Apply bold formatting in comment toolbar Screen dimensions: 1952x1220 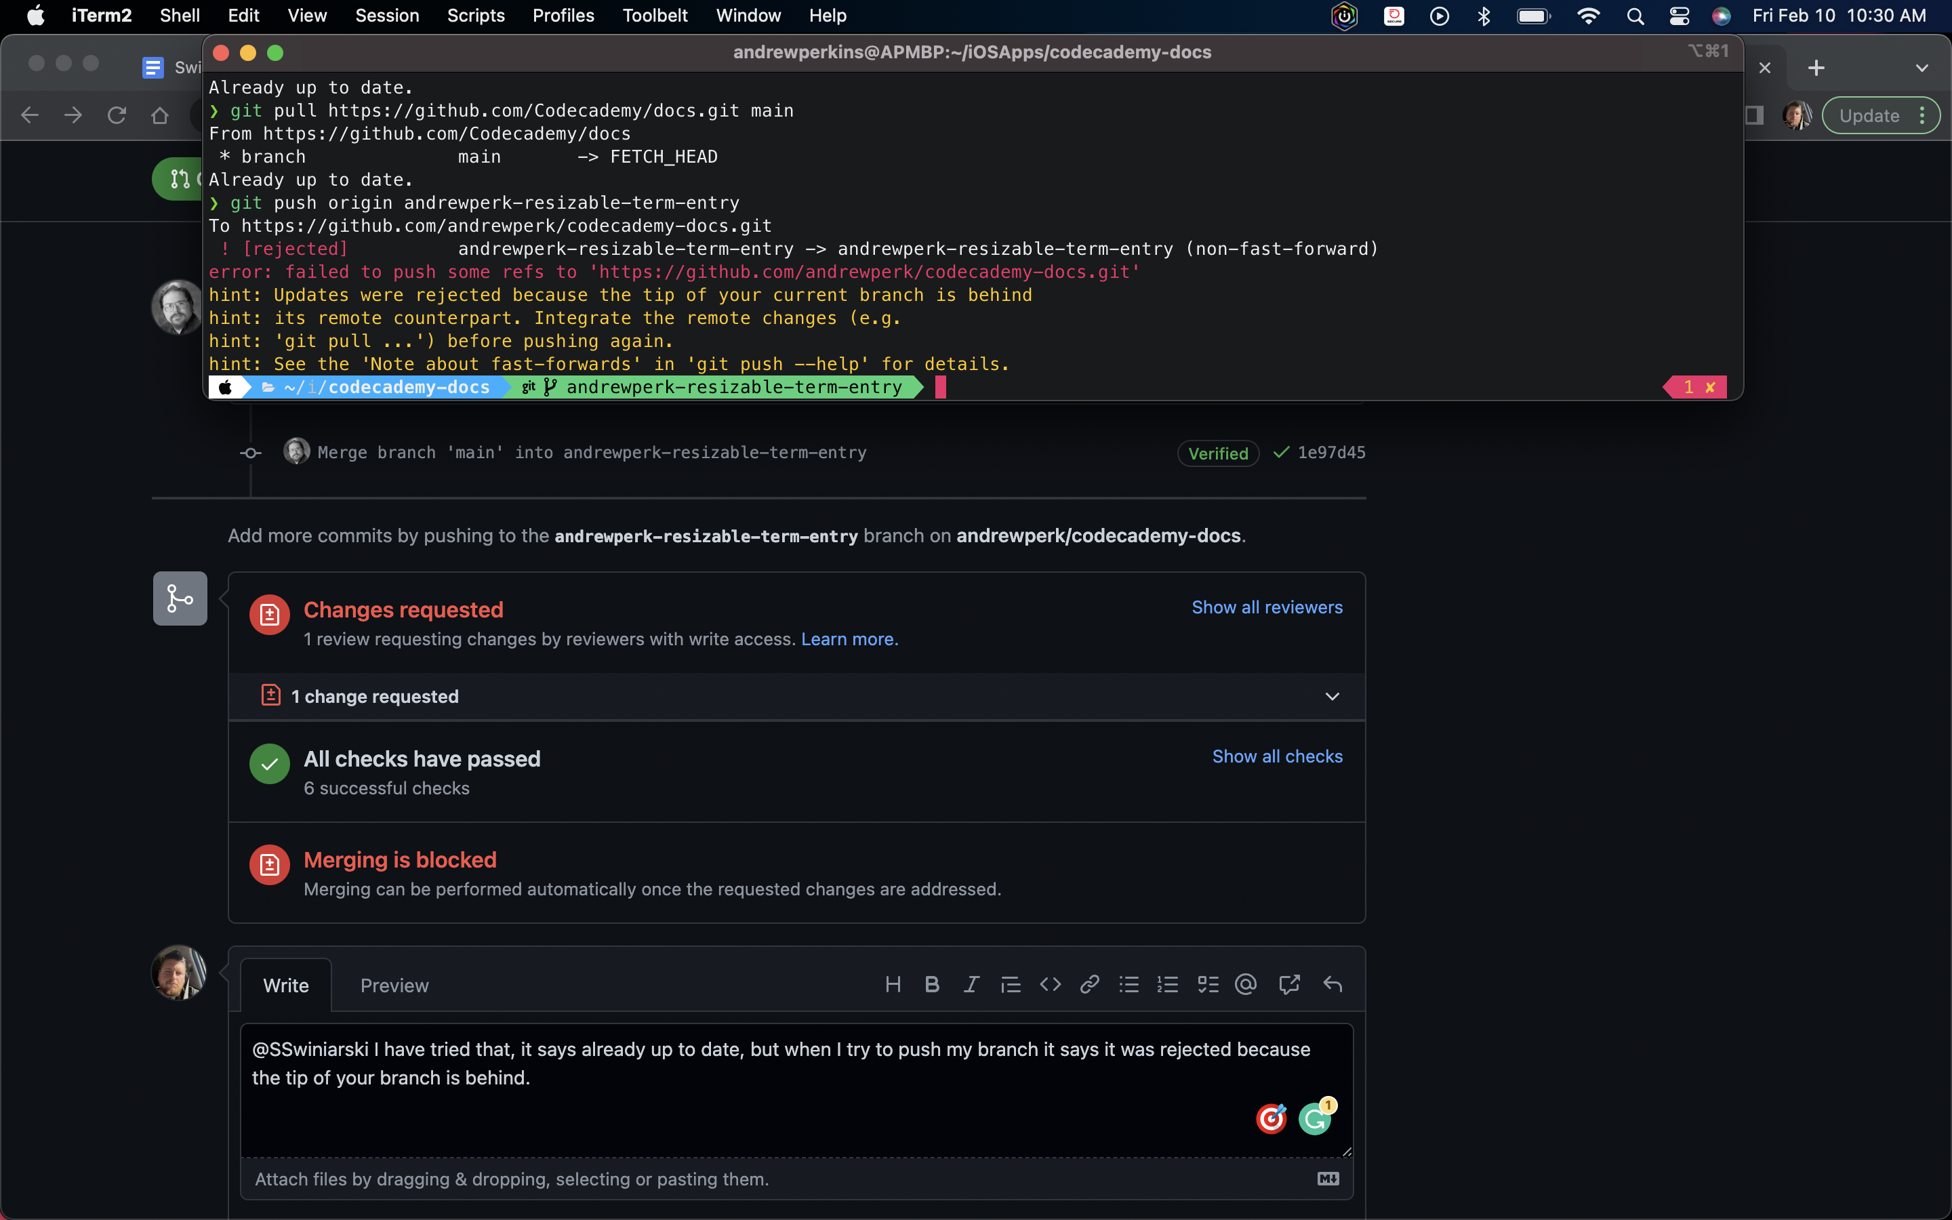pos(932,984)
